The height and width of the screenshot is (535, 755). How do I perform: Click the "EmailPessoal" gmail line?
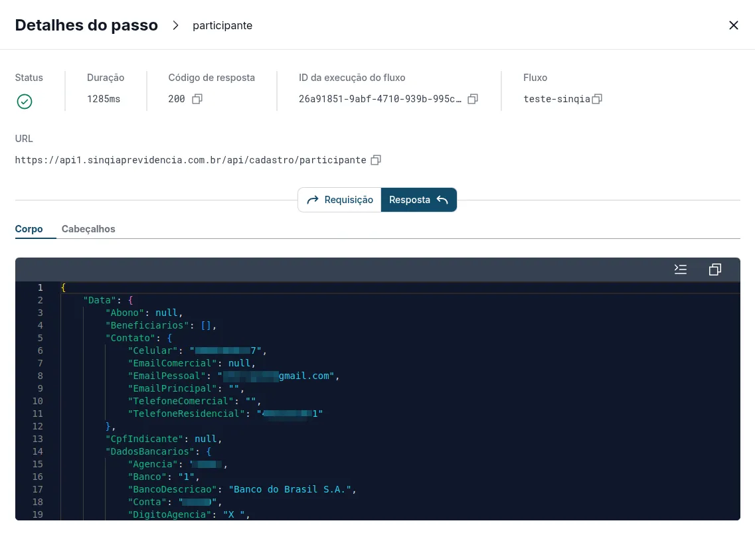pos(234,376)
